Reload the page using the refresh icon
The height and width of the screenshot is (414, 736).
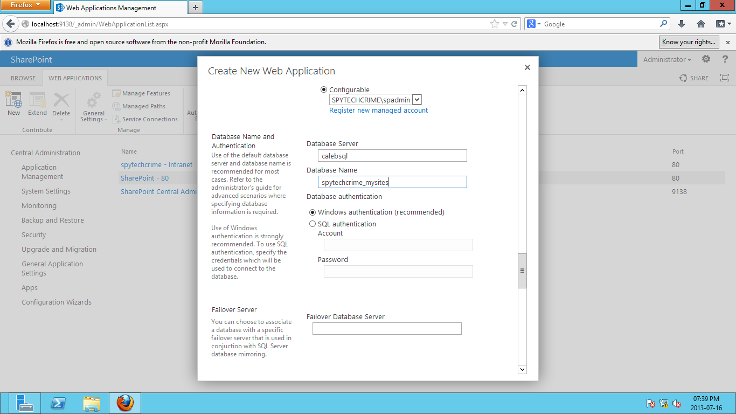tap(515, 24)
